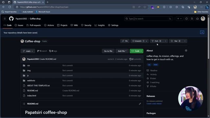
Task: Open the Projects tab
Action: (62, 25)
